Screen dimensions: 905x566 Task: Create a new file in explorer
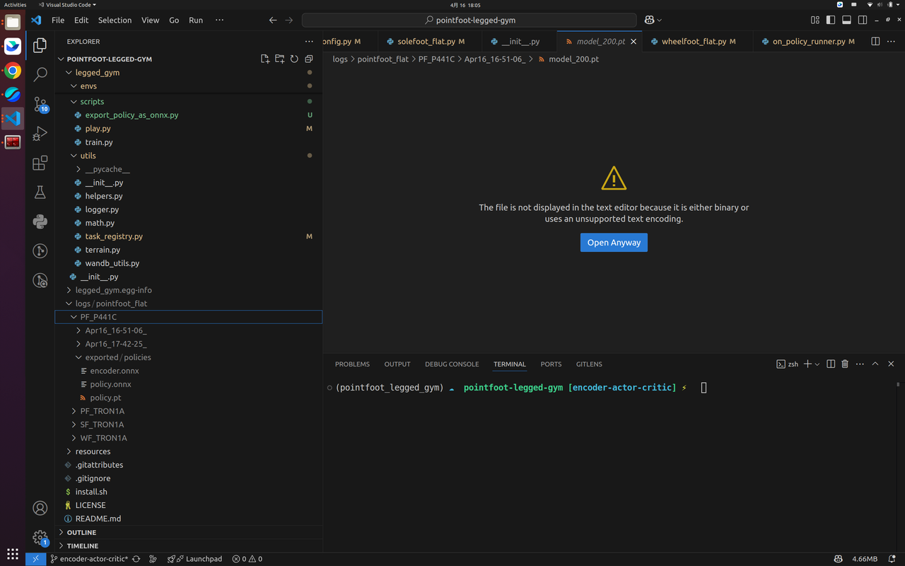click(x=265, y=59)
